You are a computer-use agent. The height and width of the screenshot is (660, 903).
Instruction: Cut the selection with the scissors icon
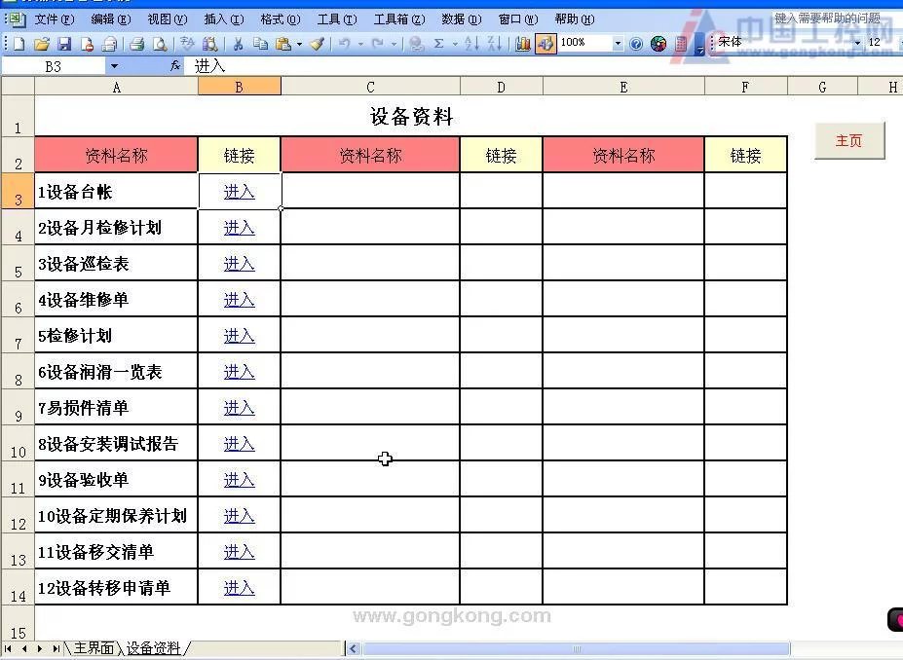click(x=238, y=43)
